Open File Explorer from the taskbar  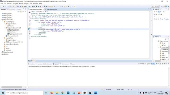[x=57, y=93]
